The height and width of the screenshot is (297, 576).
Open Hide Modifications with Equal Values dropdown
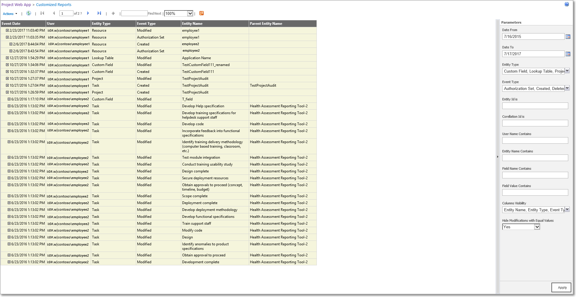521,227
